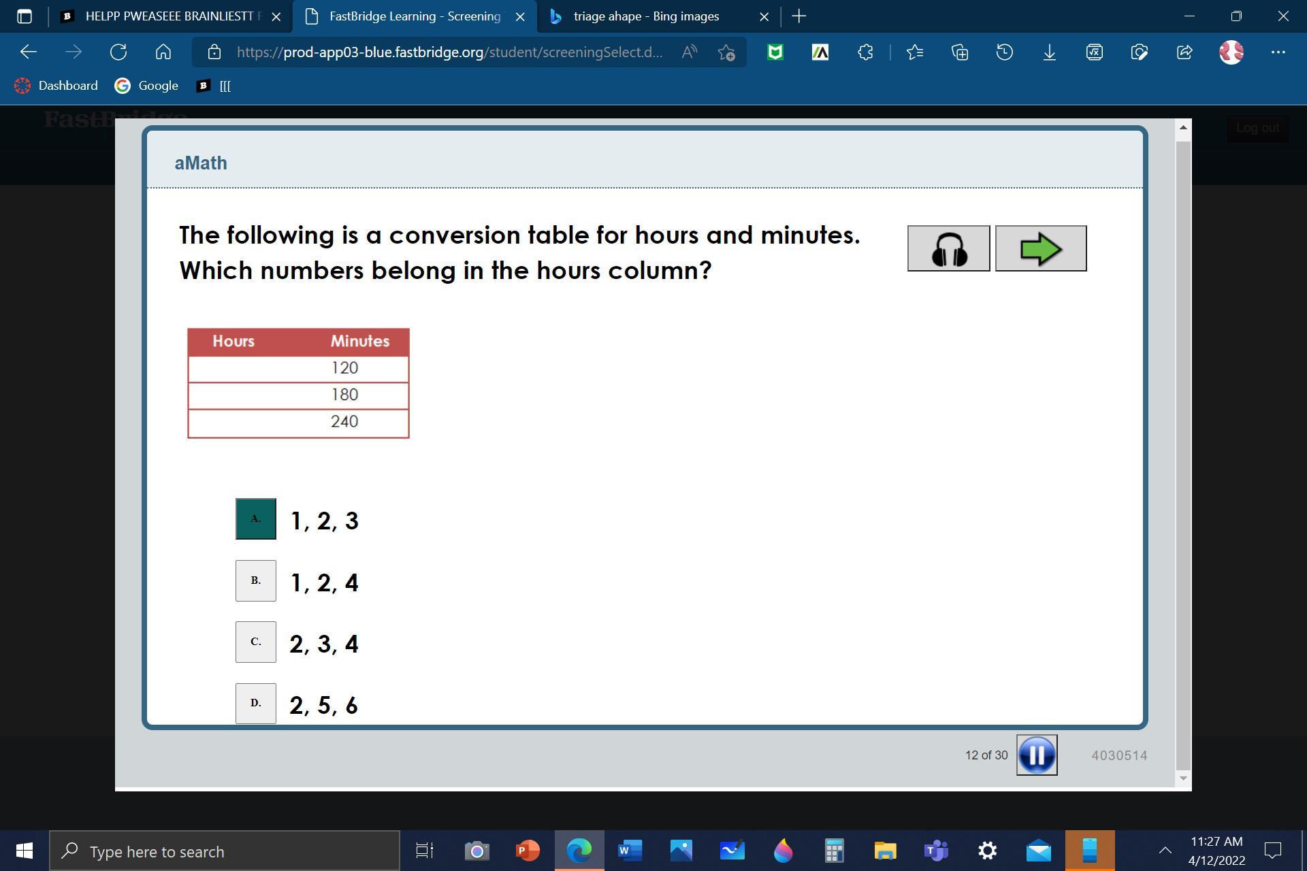Open the Favorites star list
Viewport: 1307px width, 871px height.
(x=914, y=52)
